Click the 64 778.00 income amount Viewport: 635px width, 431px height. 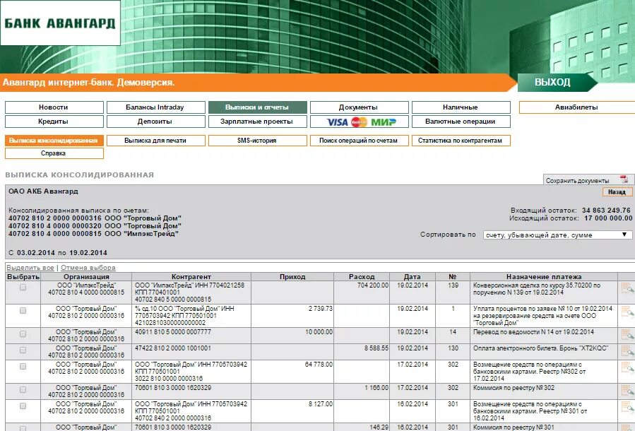click(319, 365)
